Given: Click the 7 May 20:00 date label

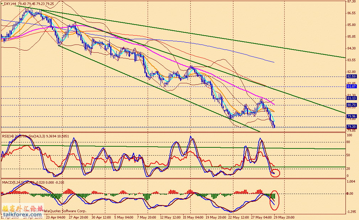Looking at the screenshot, I should [147, 217].
